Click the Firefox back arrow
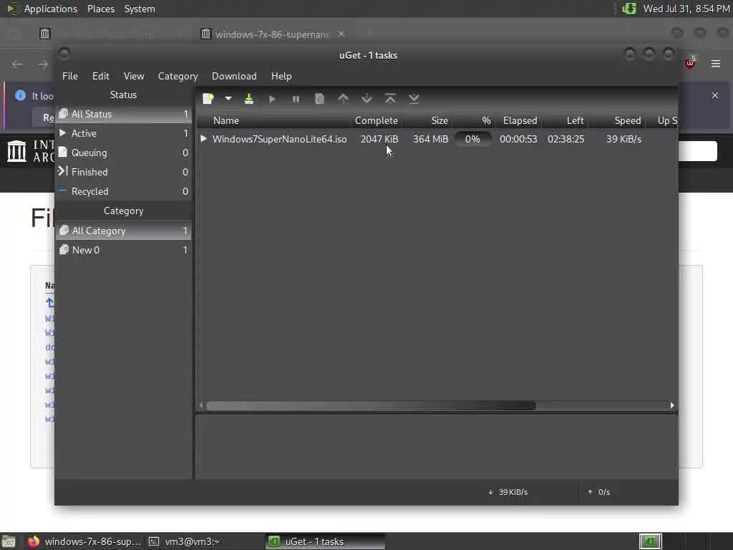733x550 pixels. tap(17, 64)
